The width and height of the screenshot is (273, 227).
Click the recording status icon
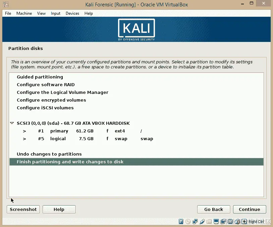[223, 221]
